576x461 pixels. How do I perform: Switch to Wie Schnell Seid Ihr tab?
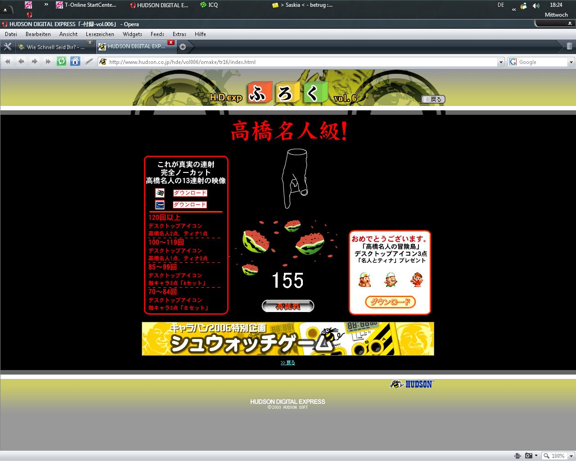pyautogui.click(x=55, y=47)
